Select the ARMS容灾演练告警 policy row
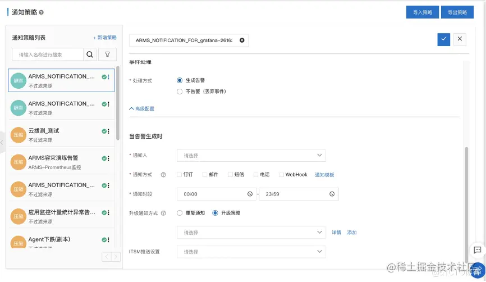486x282 pixels. [x=61, y=162]
